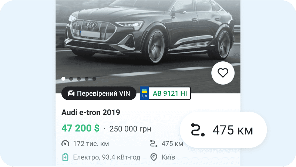Click the UA flag on the license plate
The width and height of the screenshot is (296, 167).
point(144,93)
